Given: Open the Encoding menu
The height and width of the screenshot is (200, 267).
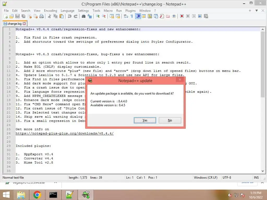Looking at the screenshot, I should click(51, 10).
